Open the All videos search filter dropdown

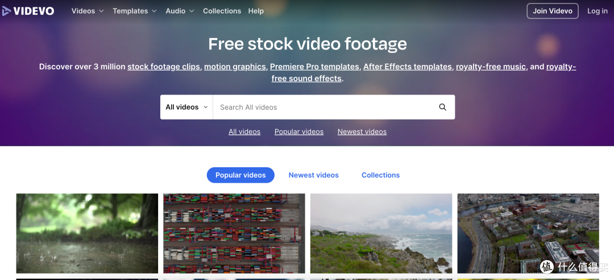pos(186,107)
